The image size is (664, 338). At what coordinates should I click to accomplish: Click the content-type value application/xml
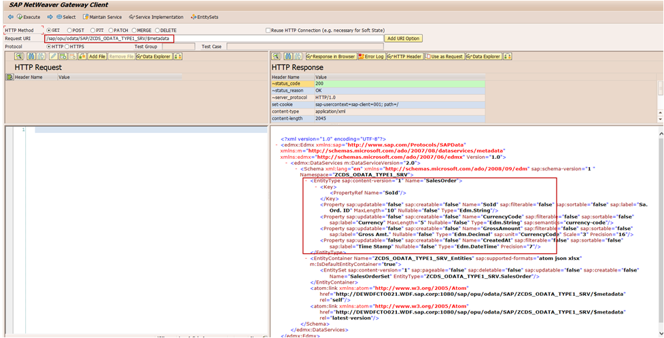[330, 112]
